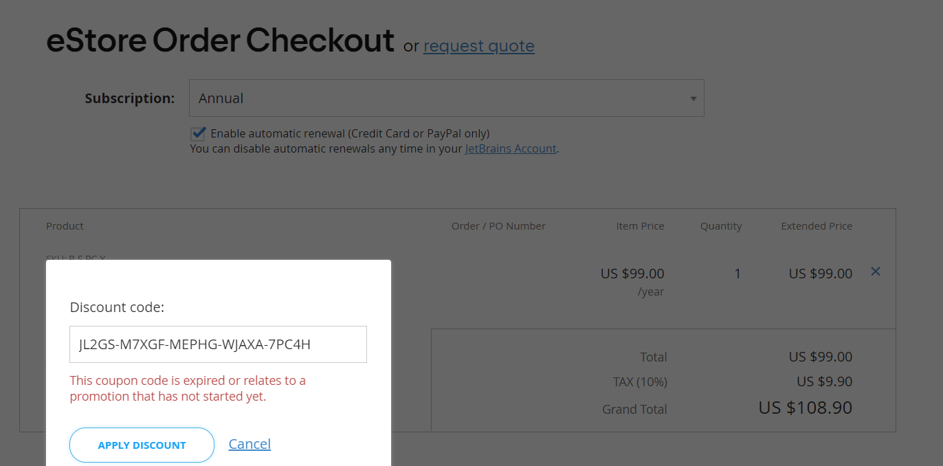Click the eStore Order Checkout heading
943x466 pixels.
coord(221,40)
